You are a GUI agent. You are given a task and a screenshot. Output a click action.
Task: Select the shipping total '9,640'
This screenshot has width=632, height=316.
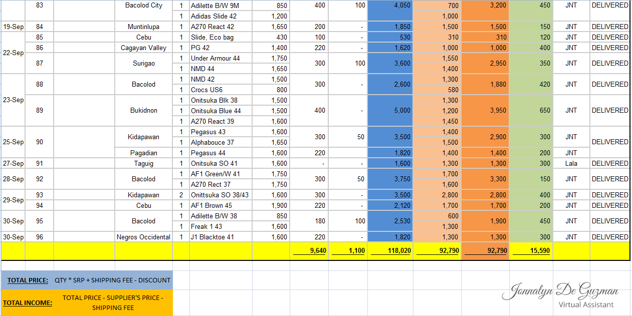(309, 251)
